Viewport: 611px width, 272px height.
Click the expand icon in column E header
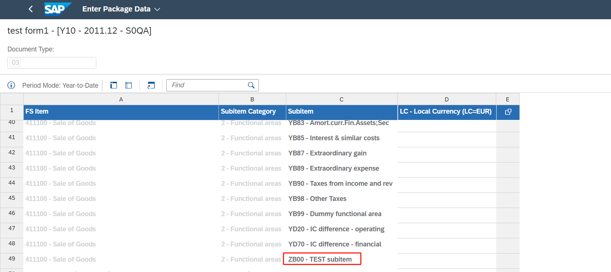(508, 112)
